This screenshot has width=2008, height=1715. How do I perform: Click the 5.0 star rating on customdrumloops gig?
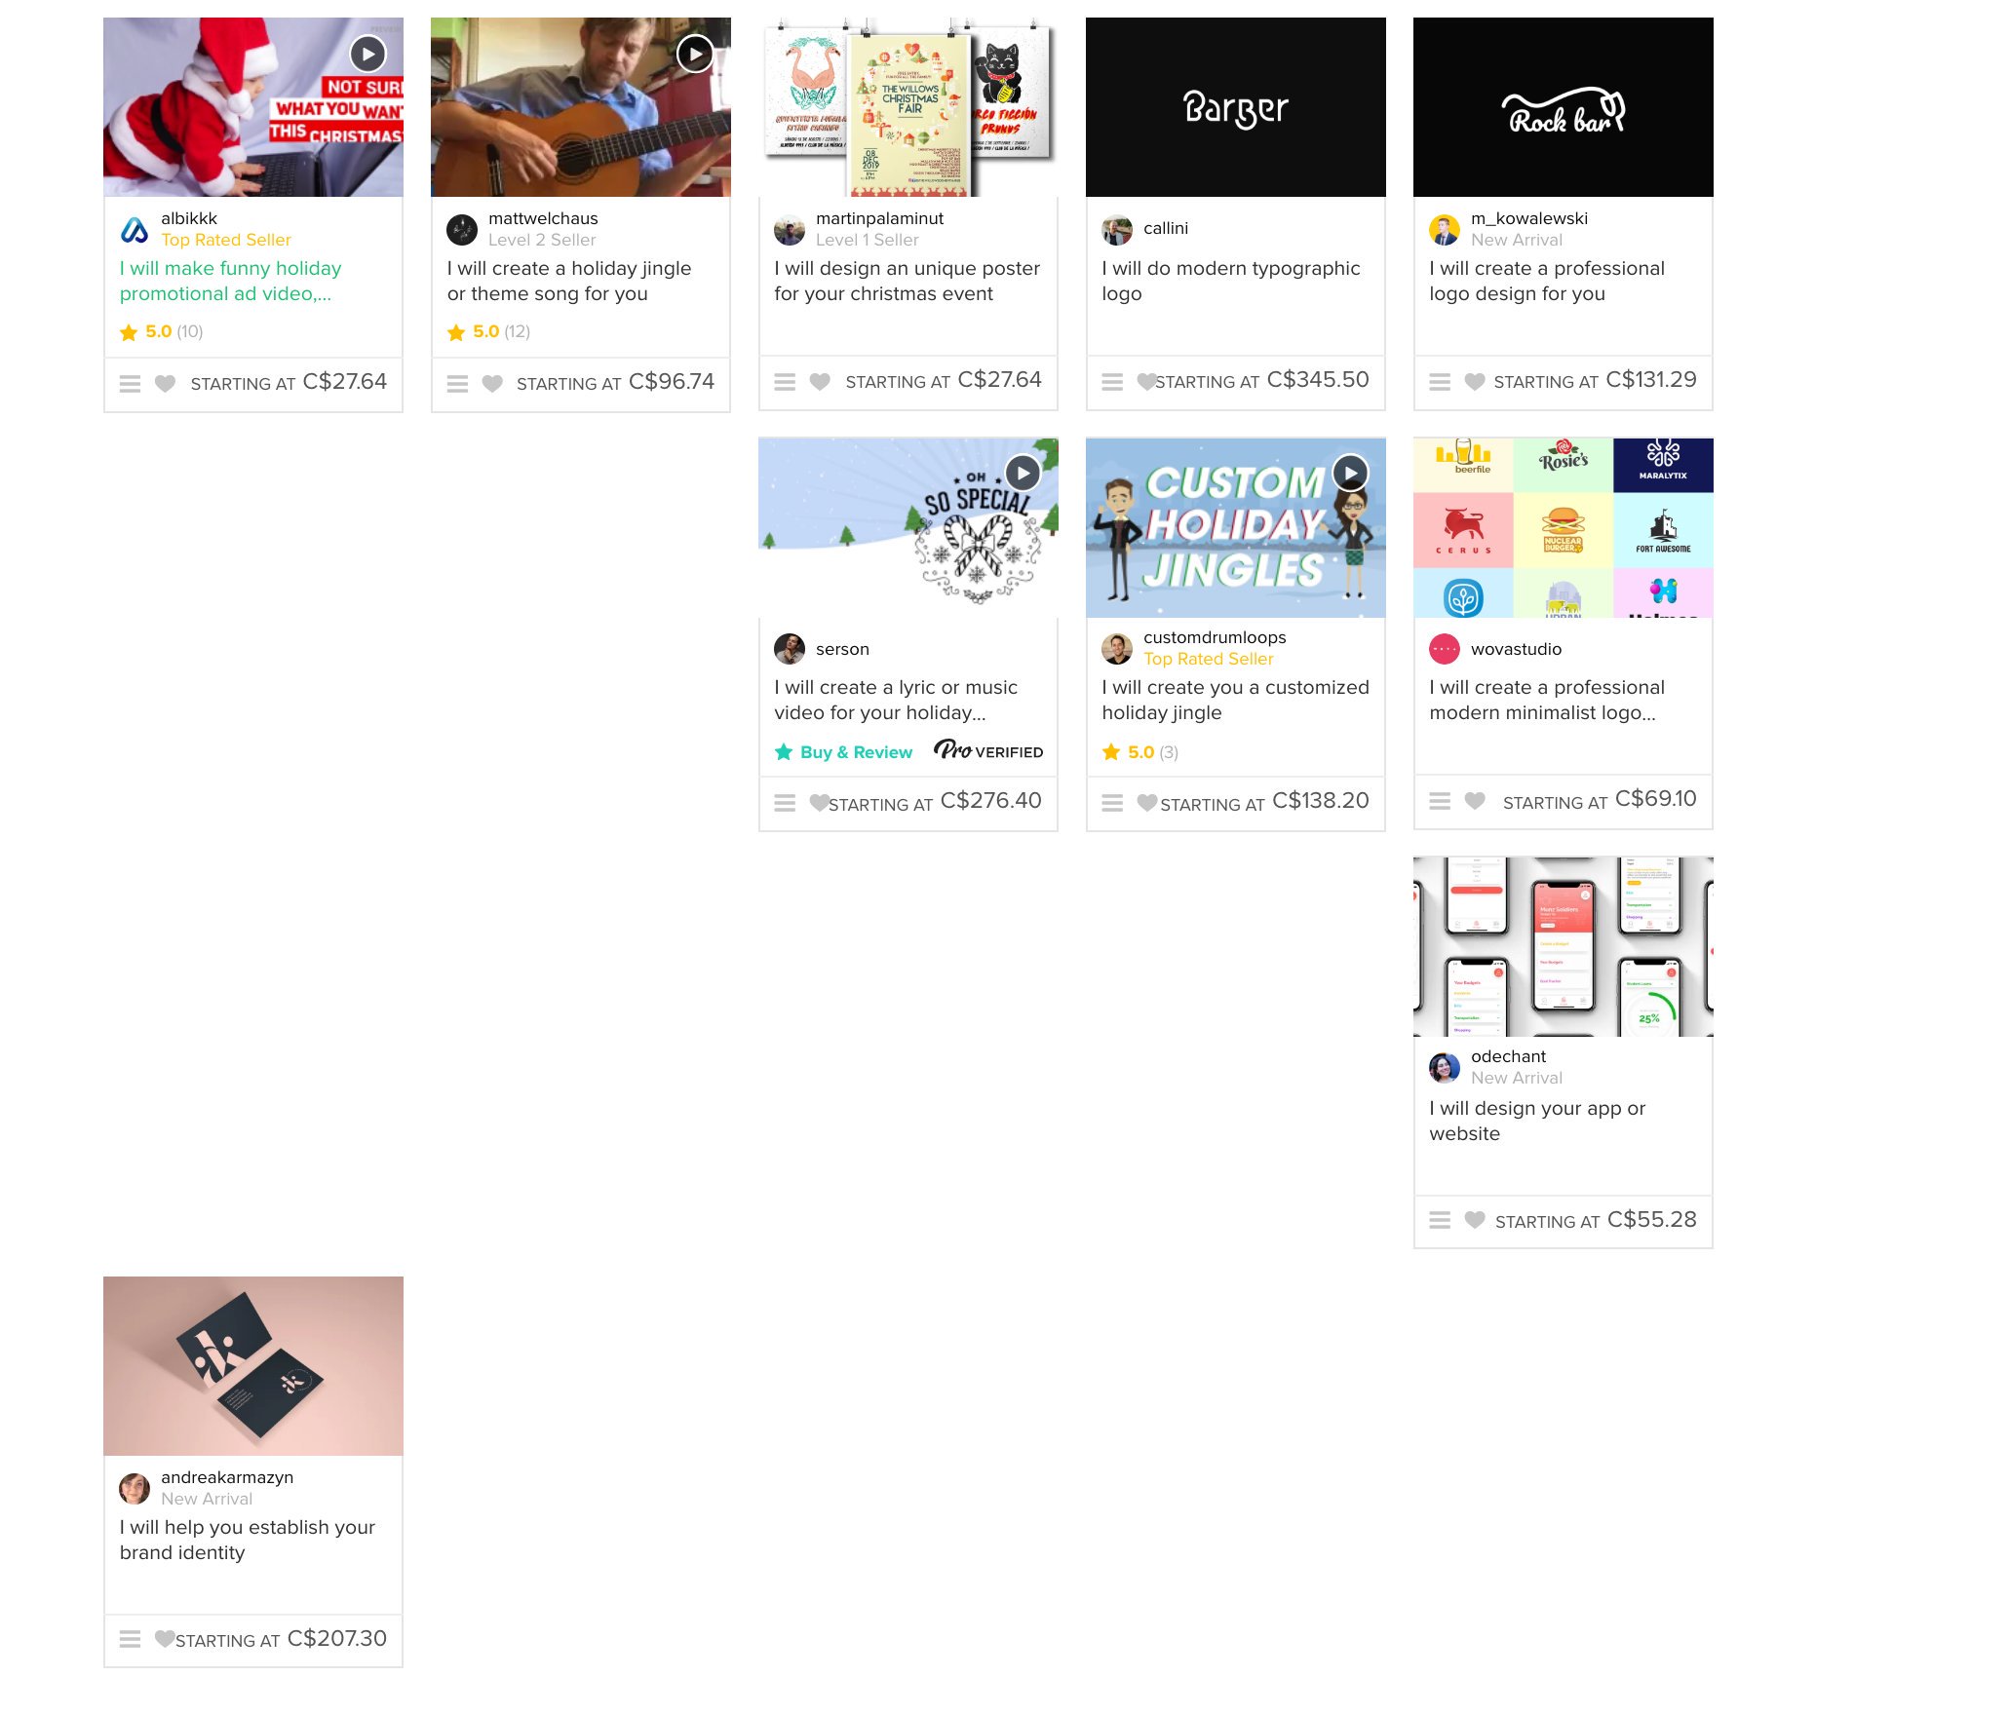[1140, 752]
